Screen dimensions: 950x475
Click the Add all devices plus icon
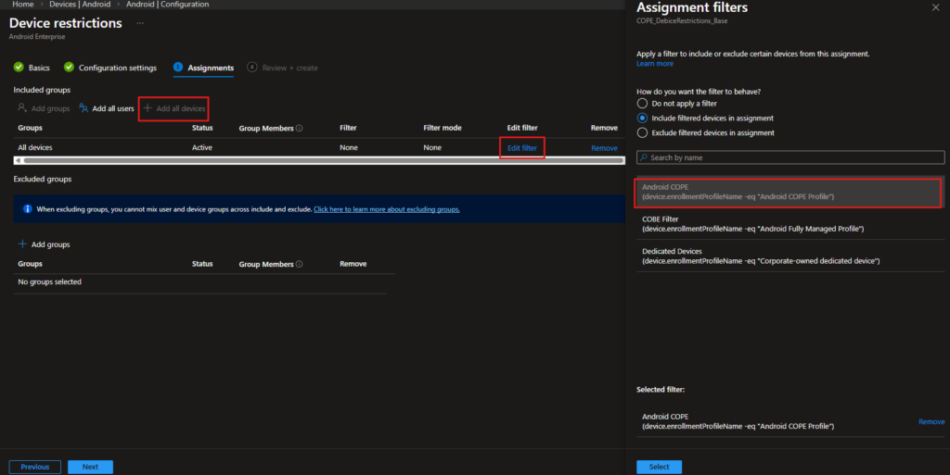point(147,108)
